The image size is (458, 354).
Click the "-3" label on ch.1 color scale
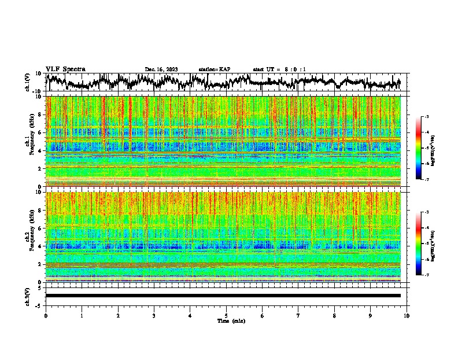[x=426, y=116]
